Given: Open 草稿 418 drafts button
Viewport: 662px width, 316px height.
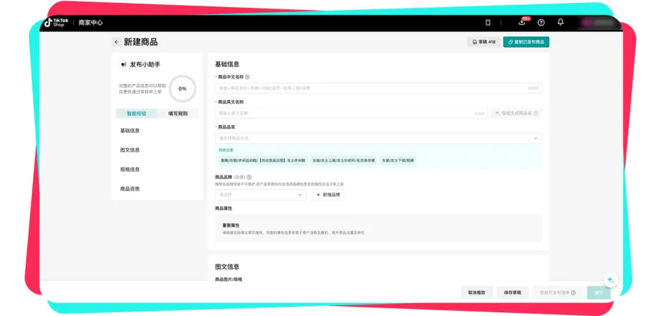Looking at the screenshot, I should tap(484, 42).
